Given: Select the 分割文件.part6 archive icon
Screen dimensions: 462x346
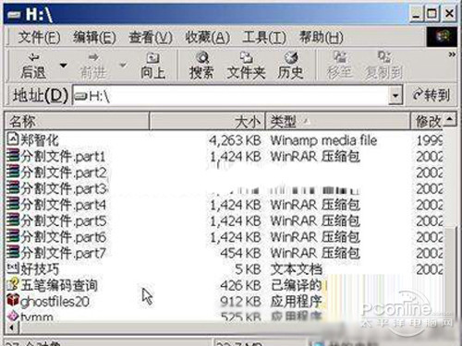Looking at the screenshot, I should click(x=13, y=236).
